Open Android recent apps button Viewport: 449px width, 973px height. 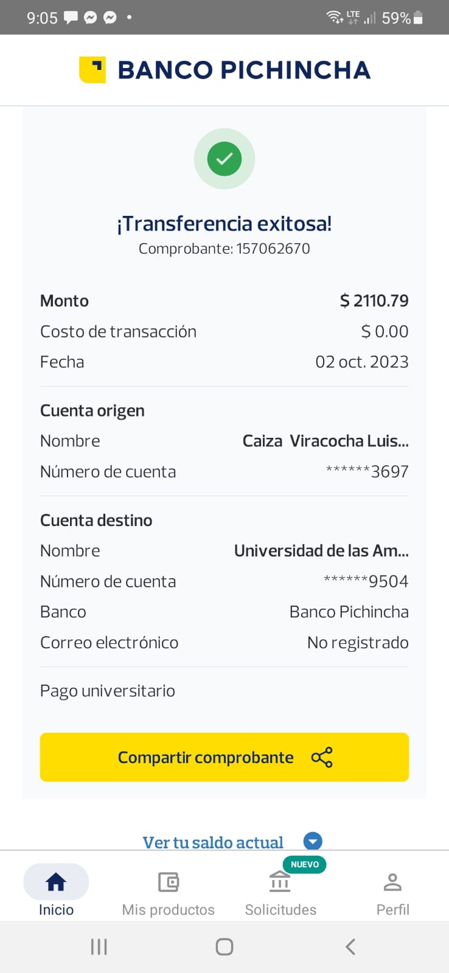click(x=99, y=946)
